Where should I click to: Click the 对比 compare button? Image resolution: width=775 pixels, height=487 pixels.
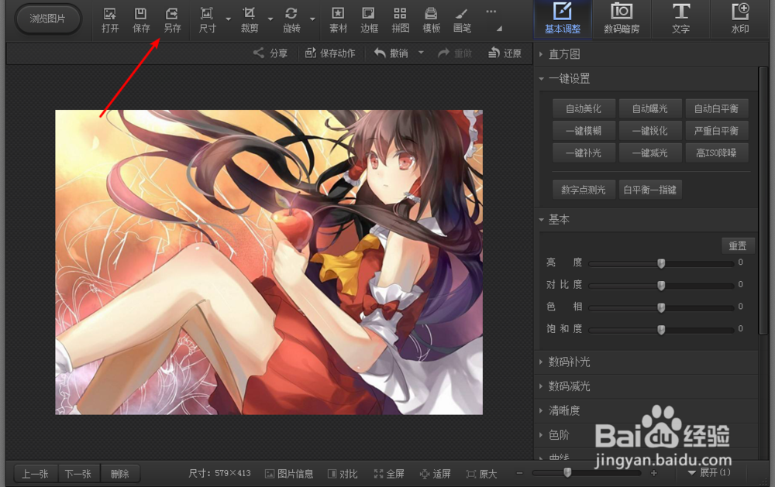tap(343, 474)
